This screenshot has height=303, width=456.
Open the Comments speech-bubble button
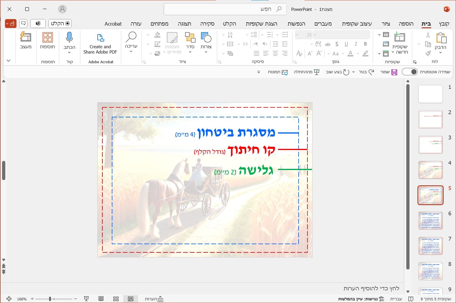pyautogui.click(x=23, y=24)
